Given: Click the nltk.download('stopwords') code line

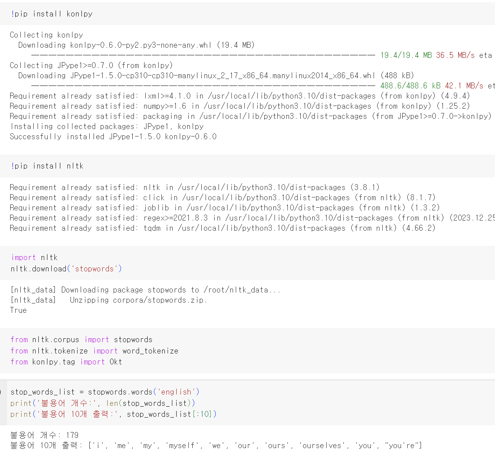Looking at the screenshot, I should click(66, 269).
